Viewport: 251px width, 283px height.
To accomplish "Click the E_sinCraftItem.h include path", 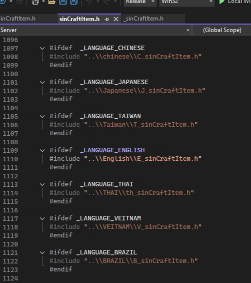I will pos(142,159).
